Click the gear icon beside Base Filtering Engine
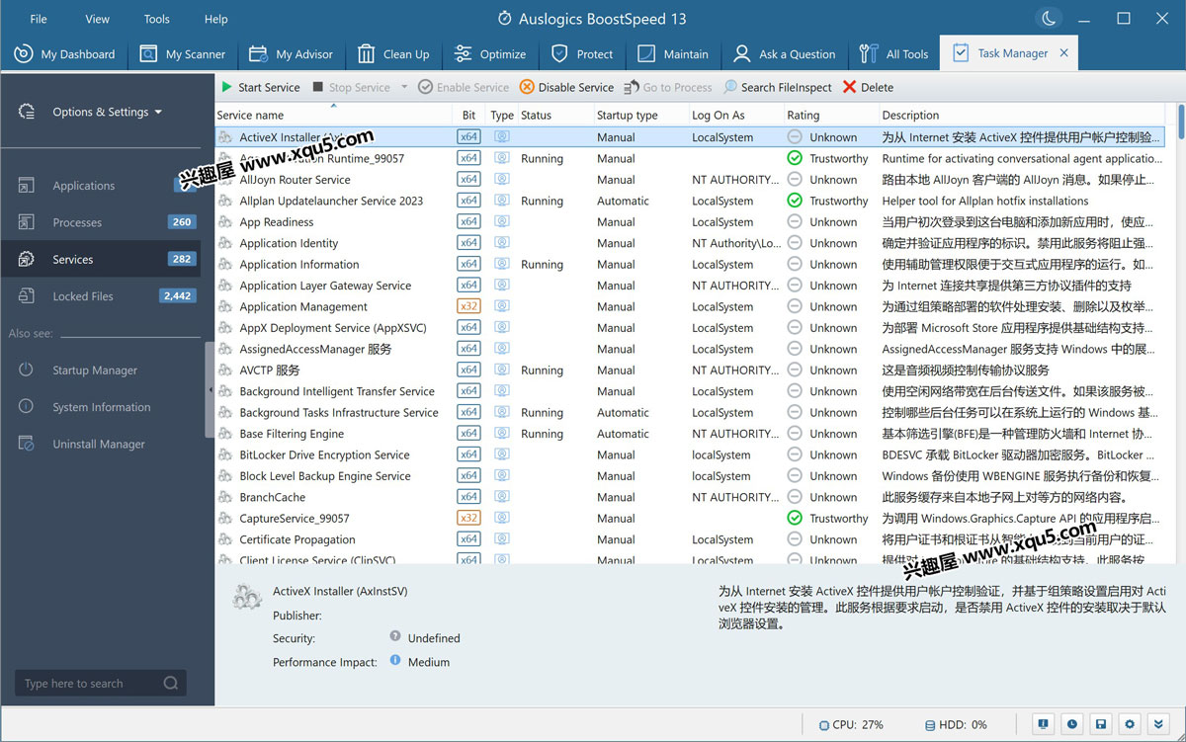Image resolution: width=1186 pixels, height=742 pixels. (x=225, y=434)
